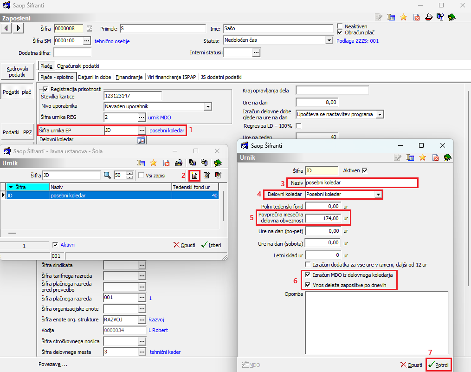Screen dimensions: 471x372
Task: Uncheck Vnos deleža zaposlitve po dnevih
Action: click(x=308, y=285)
